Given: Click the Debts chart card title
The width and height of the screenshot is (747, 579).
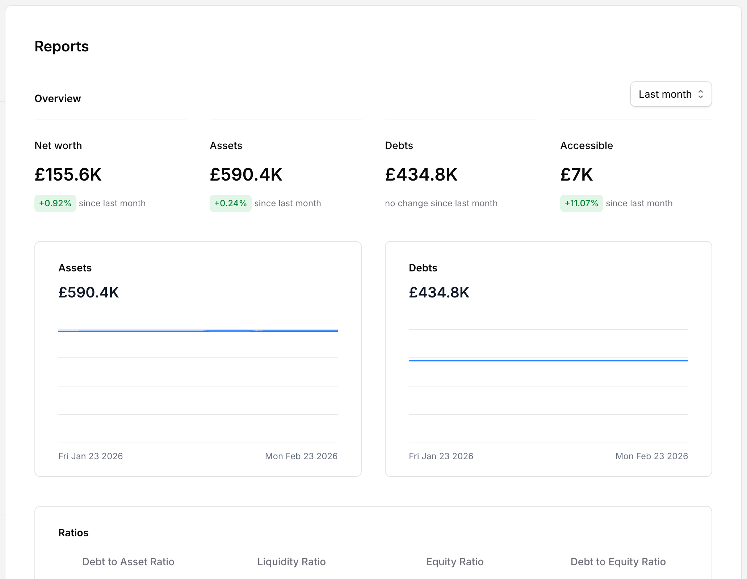Looking at the screenshot, I should (x=423, y=268).
